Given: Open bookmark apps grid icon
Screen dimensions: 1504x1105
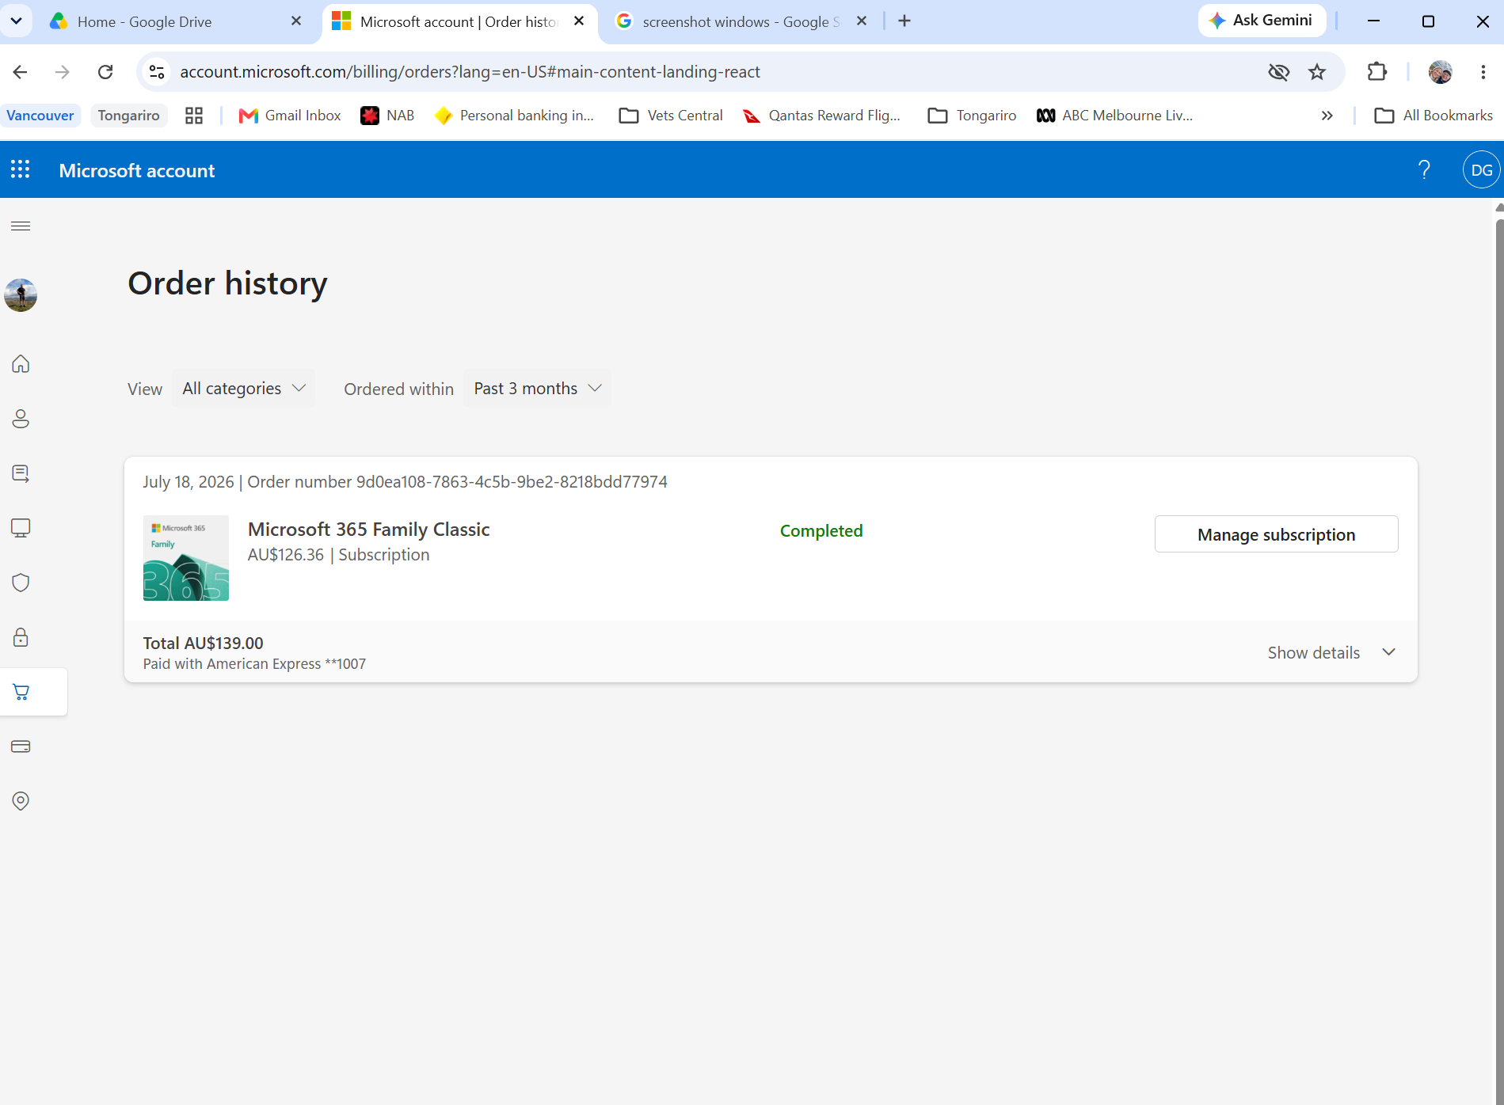Looking at the screenshot, I should [x=194, y=116].
